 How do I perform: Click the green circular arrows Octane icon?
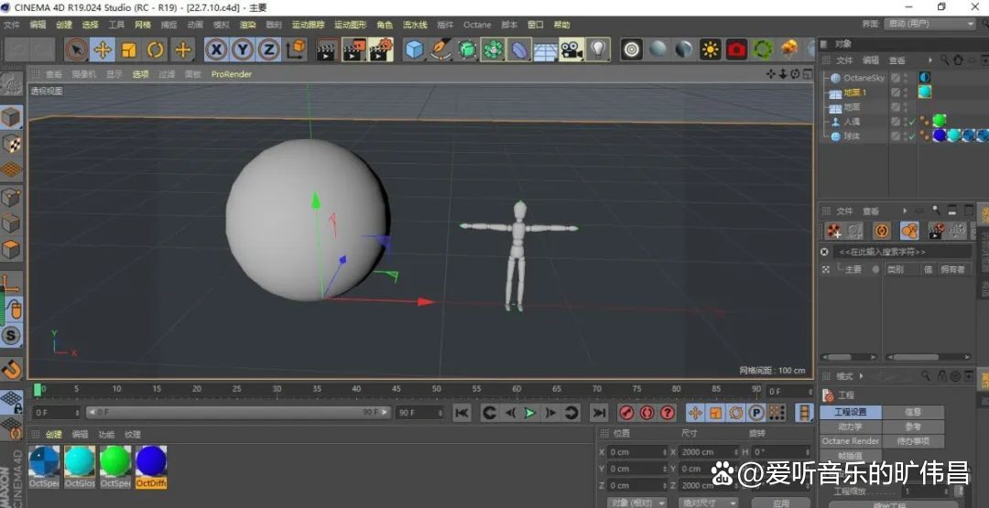pyautogui.click(x=763, y=49)
